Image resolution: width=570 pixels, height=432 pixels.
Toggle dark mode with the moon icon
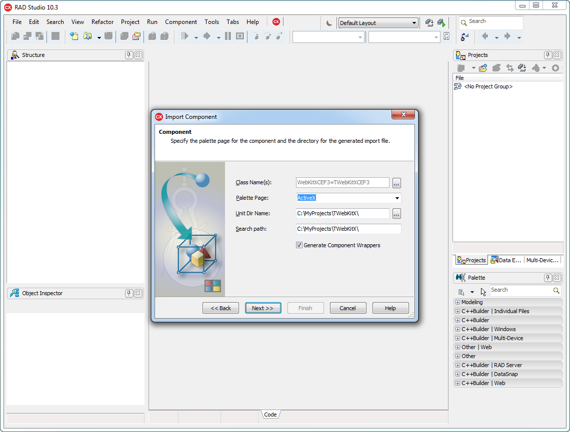point(329,23)
